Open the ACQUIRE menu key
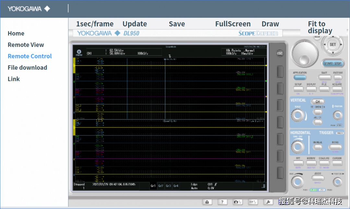Screen dimensions: 350x209 (x=337, y=89)
